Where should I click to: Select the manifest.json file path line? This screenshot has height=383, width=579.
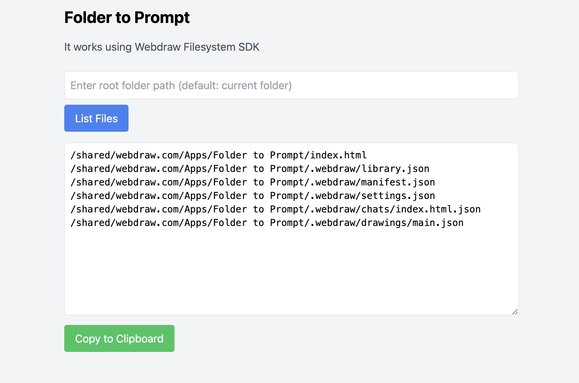[253, 182]
